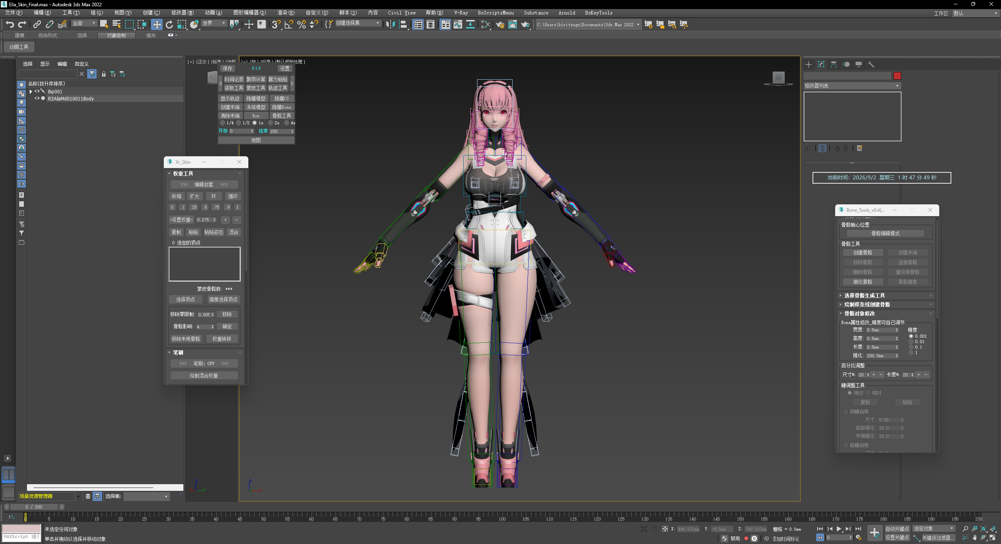
Task: Toggle visibility eye of R3AilaMd010011Body
Action: [x=37, y=98]
